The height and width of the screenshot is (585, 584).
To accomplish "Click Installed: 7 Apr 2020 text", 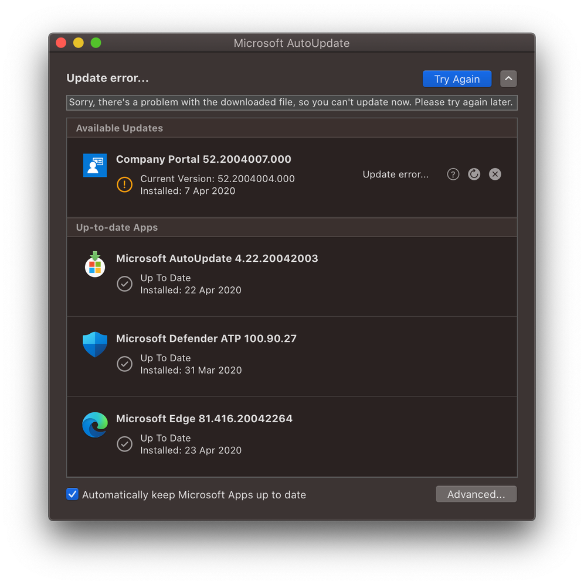I will click(x=188, y=191).
